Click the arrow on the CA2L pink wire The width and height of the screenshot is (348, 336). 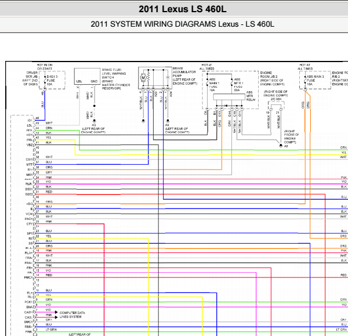(56, 317)
